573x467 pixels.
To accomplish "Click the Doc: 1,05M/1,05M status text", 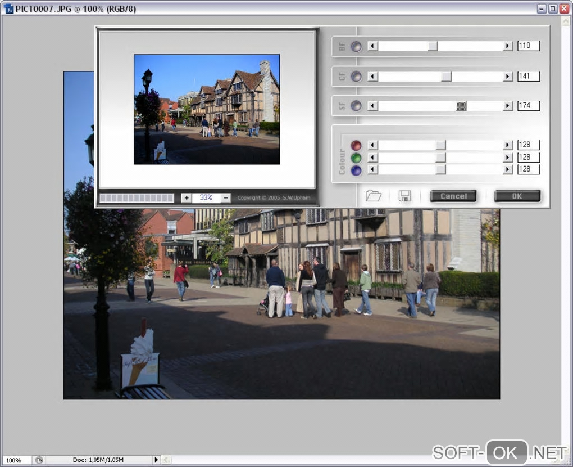I will [x=98, y=460].
